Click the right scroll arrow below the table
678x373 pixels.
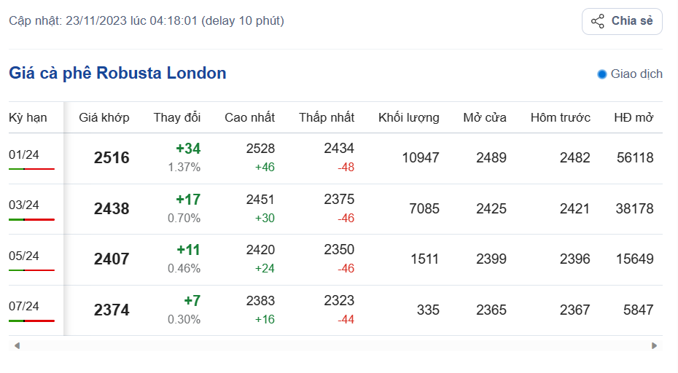click(654, 345)
